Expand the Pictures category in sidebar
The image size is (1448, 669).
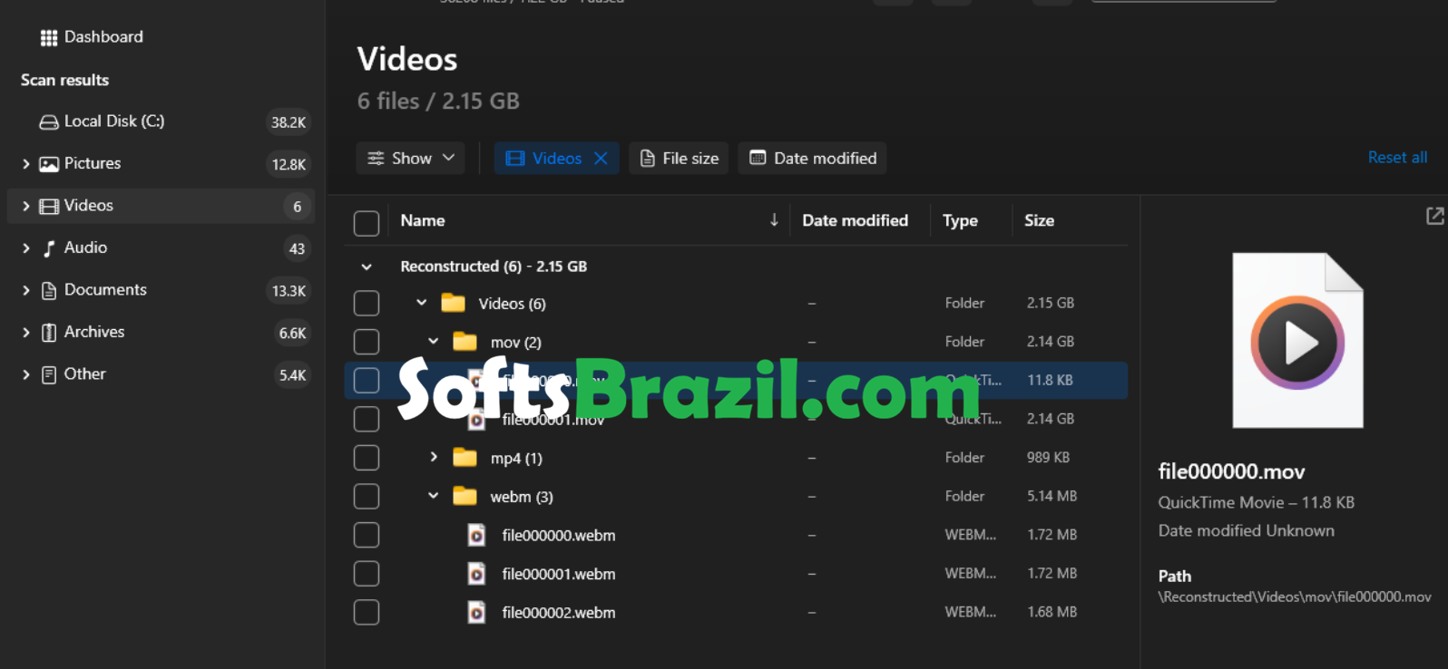click(x=25, y=164)
